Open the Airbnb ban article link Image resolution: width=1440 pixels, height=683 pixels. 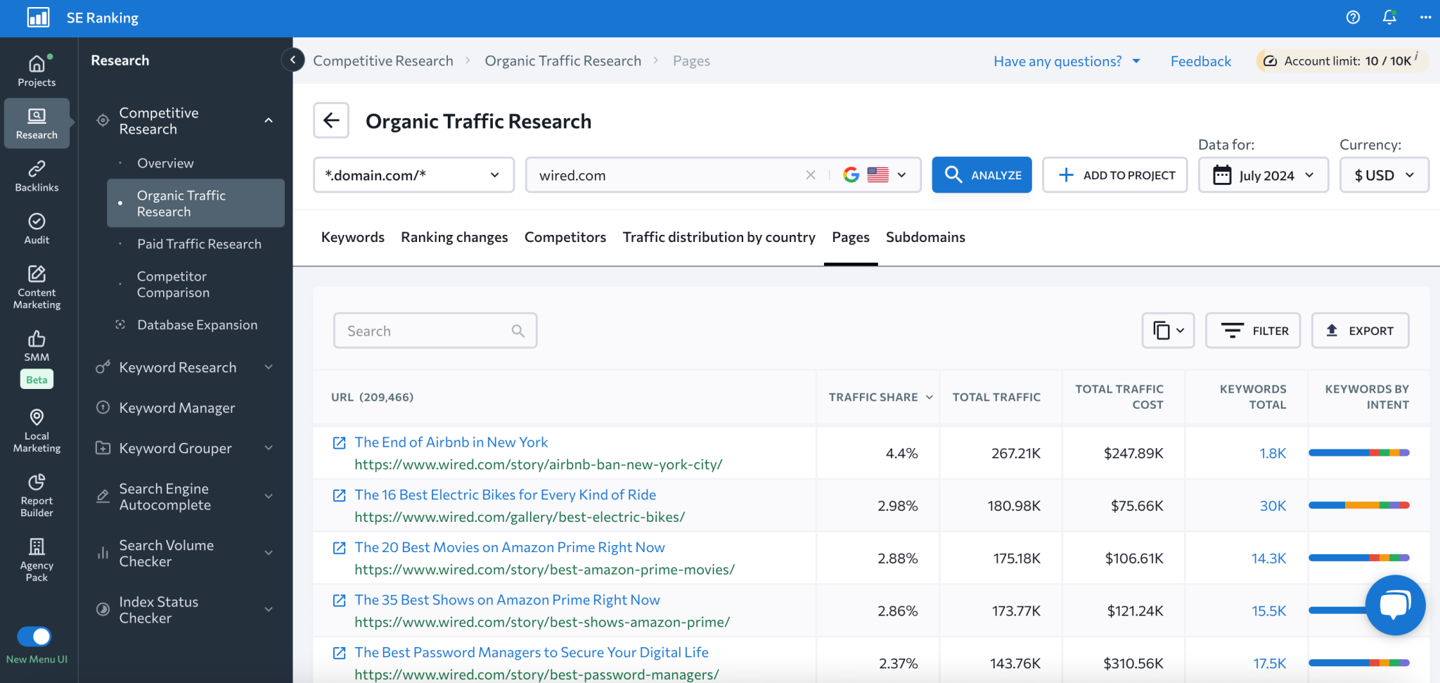(451, 442)
